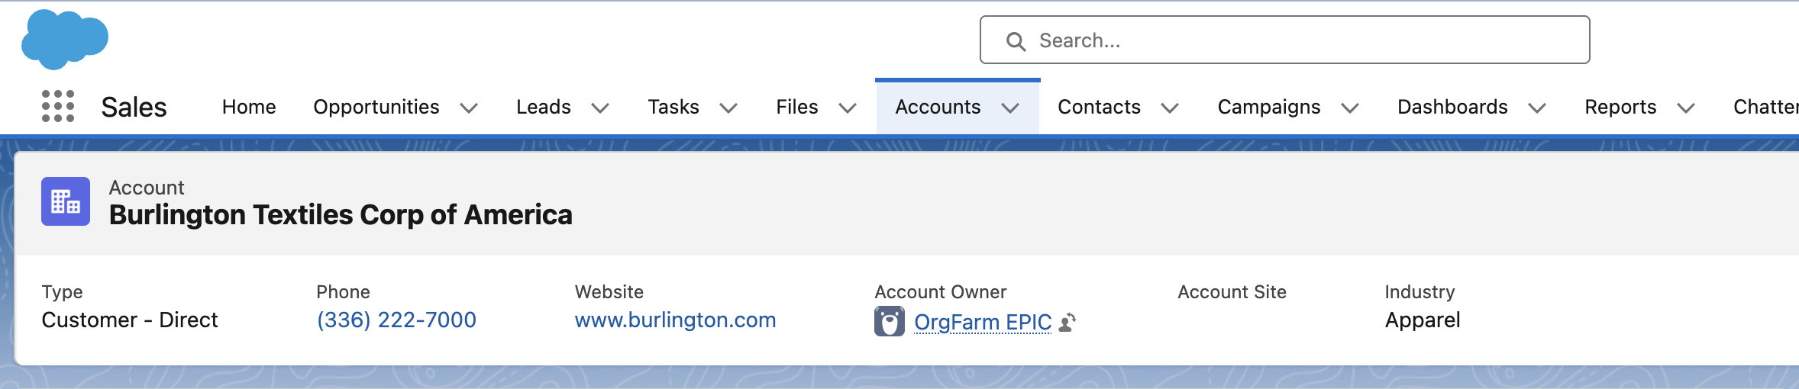
Task: Click the OrgFarm EPIC owner avatar
Action: pyautogui.click(x=890, y=322)
